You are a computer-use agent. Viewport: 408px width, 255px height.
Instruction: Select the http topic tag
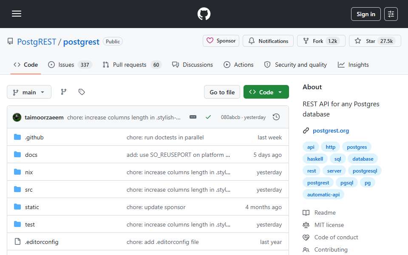click(x=331, y=147)
